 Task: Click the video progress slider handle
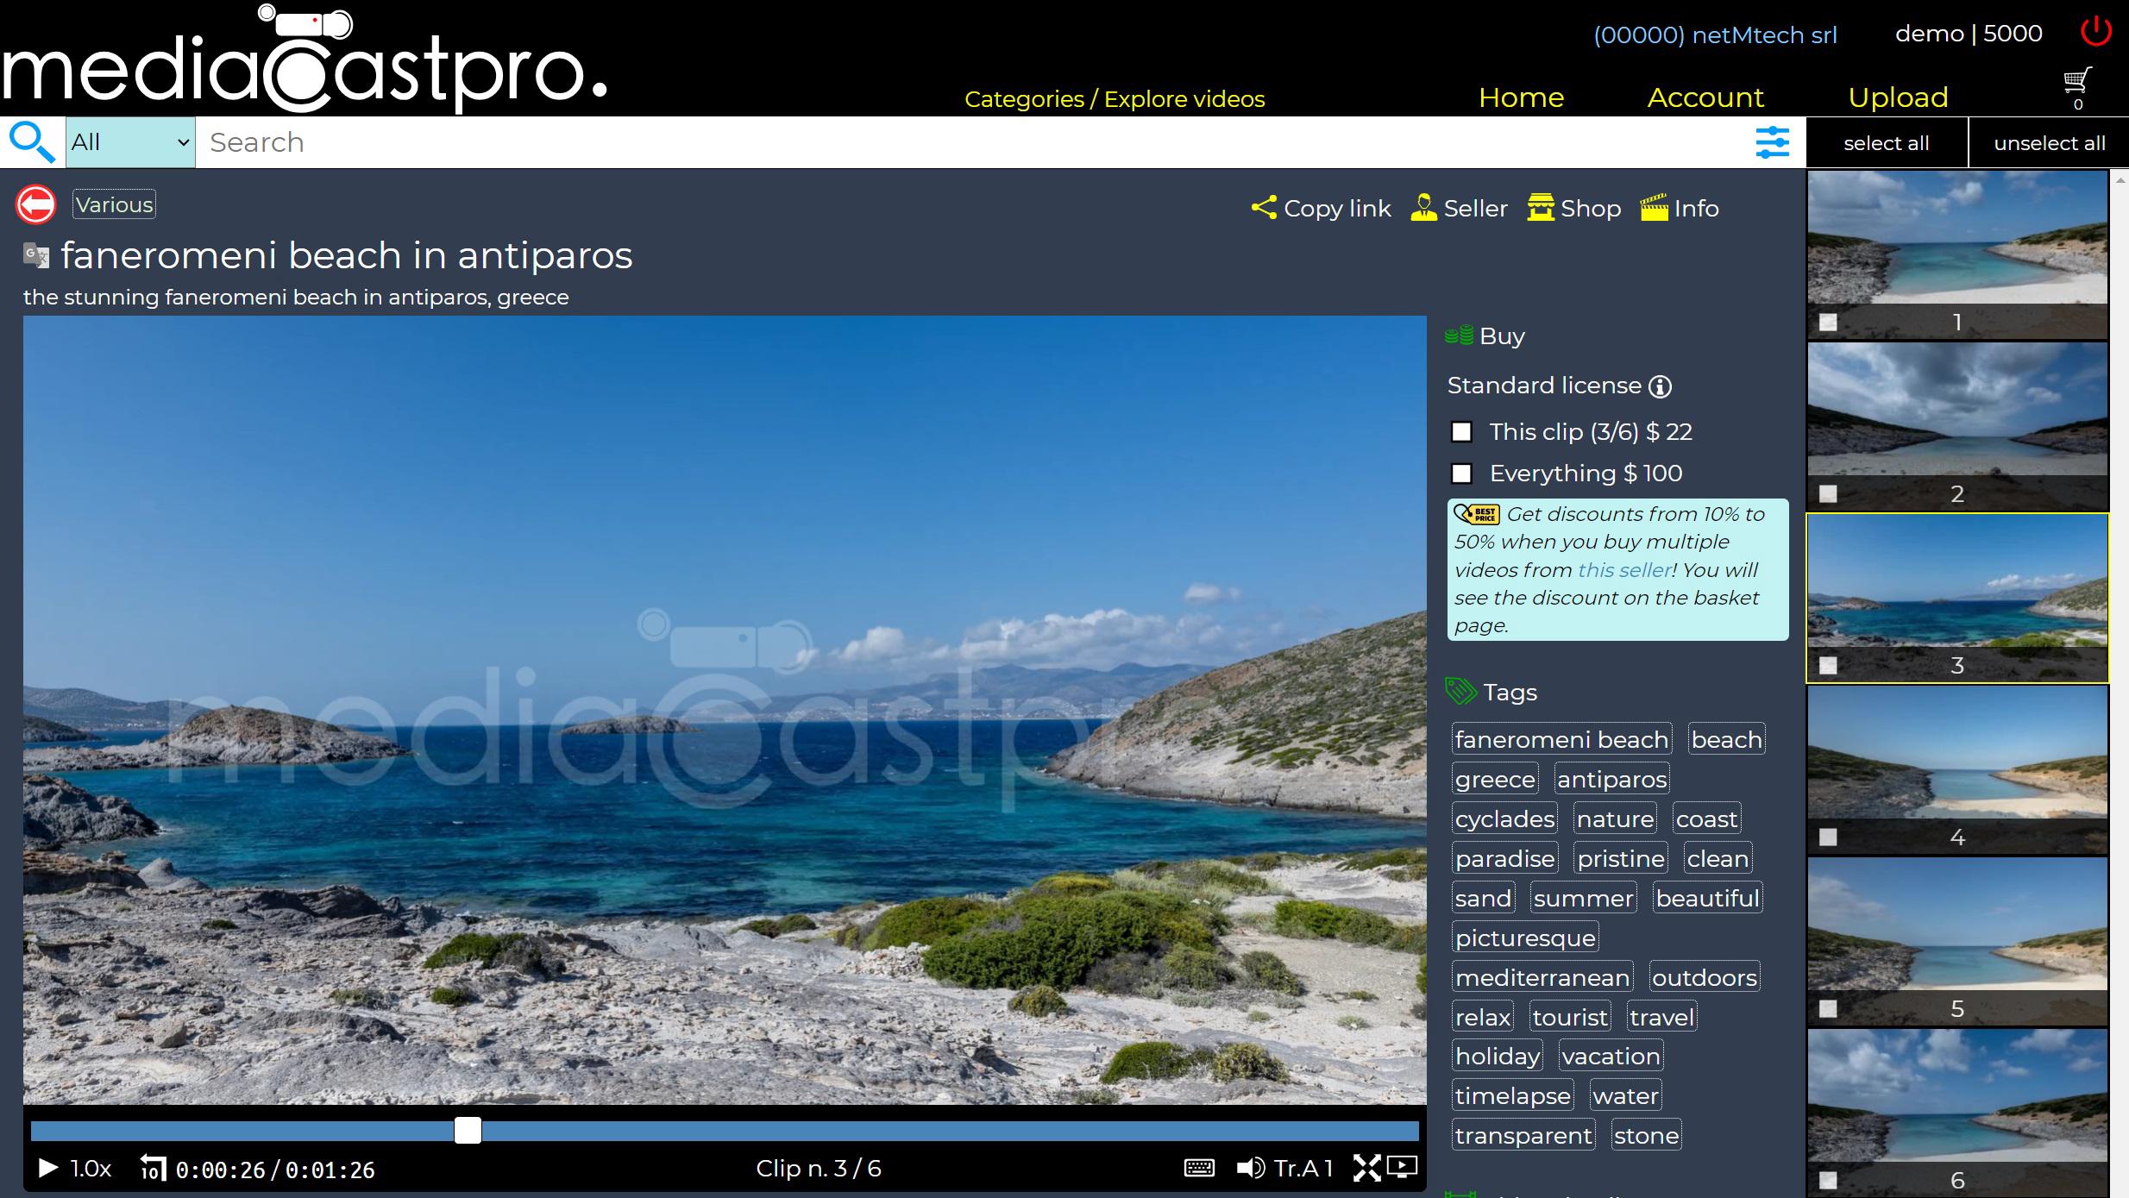[x=468, y=1131]
